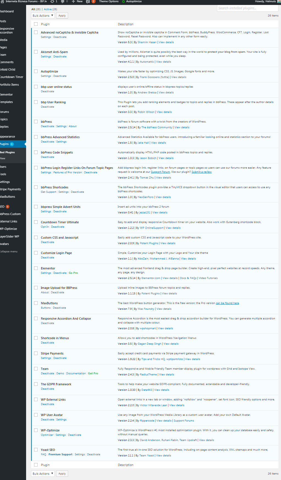Open the Yoast SEO icon in admin bar
281x480 pixels.
pyautogui.click(x=88, y=1)
